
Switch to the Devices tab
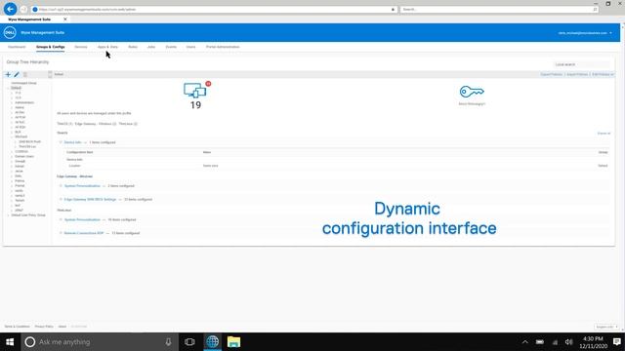81,47
